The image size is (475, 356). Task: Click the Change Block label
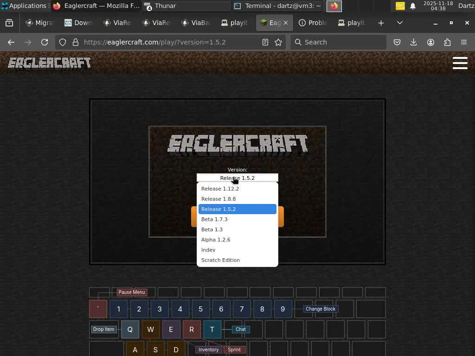(x=320, y=309)
